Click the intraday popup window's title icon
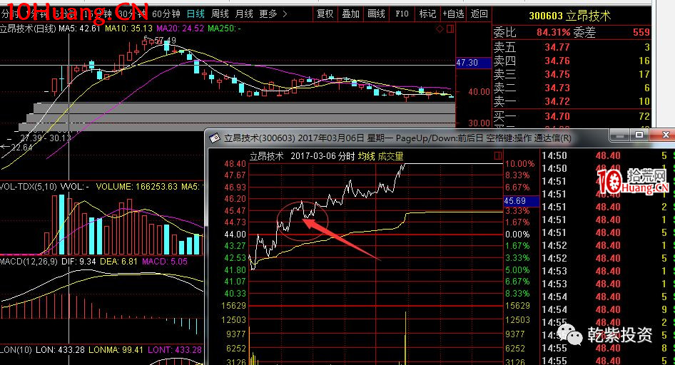Image resolution: width=675 pixels, height=365 pixels. coord(214,138)
